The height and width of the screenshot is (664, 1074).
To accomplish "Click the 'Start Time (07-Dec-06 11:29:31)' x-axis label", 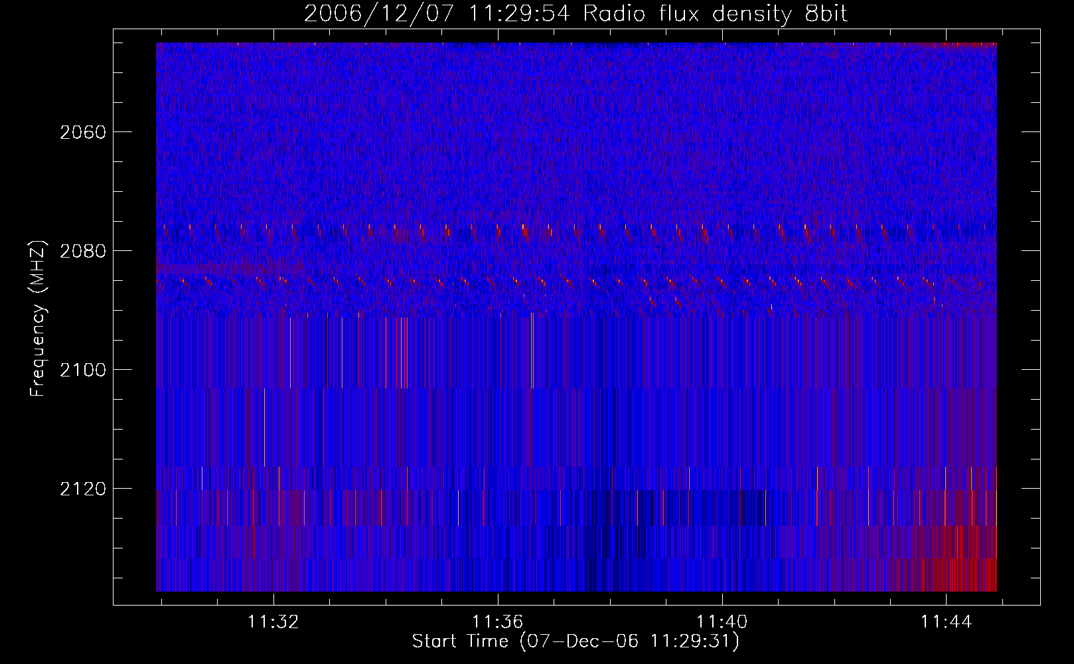I will point(575,641).
